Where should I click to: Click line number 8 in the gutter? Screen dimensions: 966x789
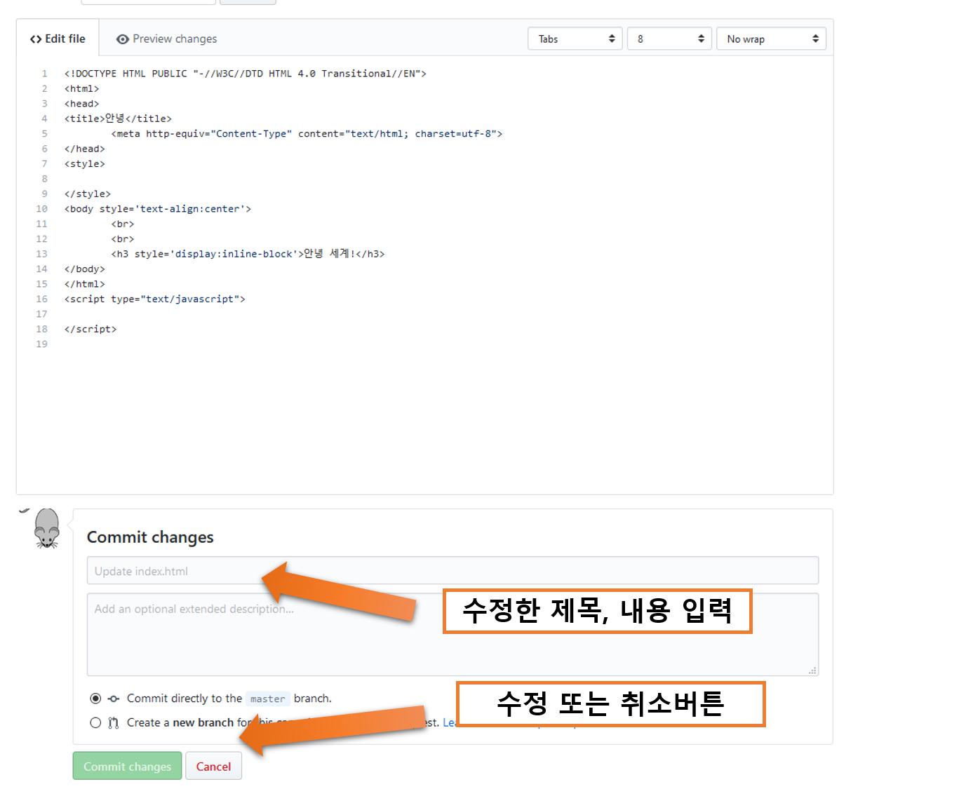44,179
